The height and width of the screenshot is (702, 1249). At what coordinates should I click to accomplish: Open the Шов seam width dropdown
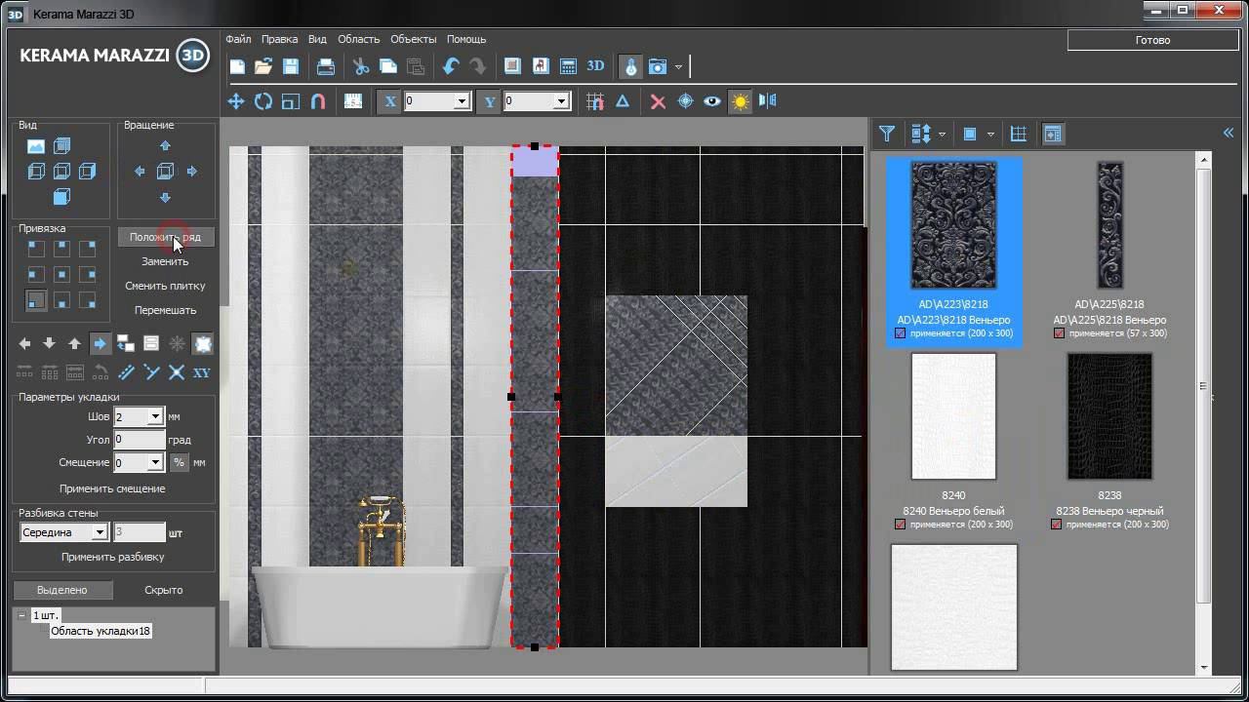154,416
